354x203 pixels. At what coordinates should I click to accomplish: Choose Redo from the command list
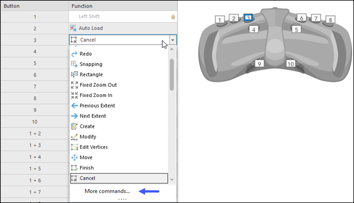click(119, 54)
